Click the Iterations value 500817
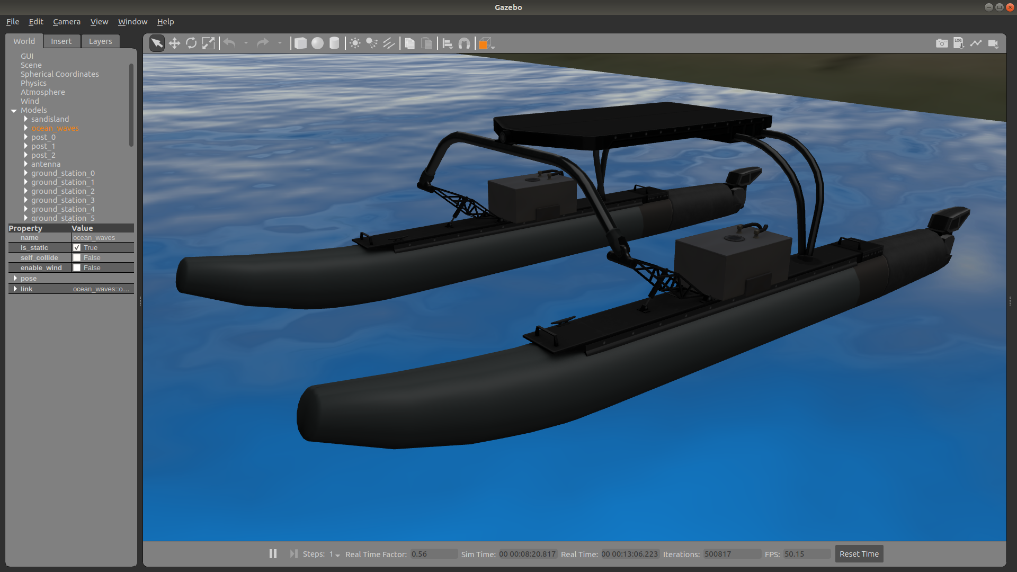The width and height of the screenshot is (1017, 572). click(x=732, y=554)
